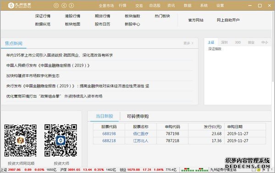Open the 全景市场 menu
Screen dimensions: 275x173
[x=106, y=5]
